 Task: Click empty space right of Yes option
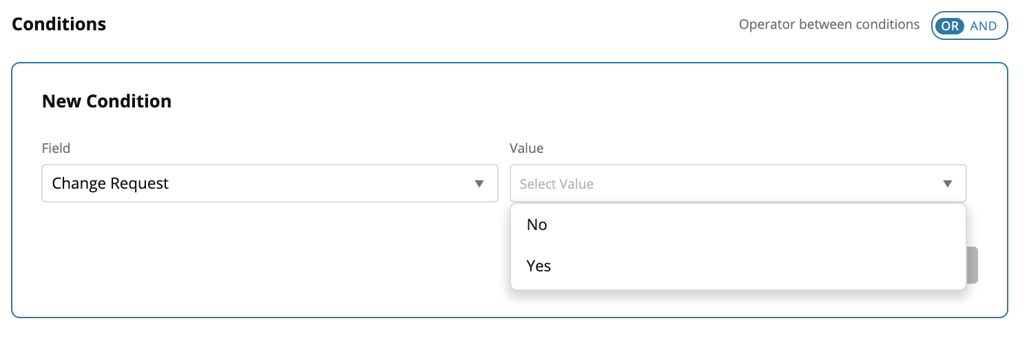[758, 266]
